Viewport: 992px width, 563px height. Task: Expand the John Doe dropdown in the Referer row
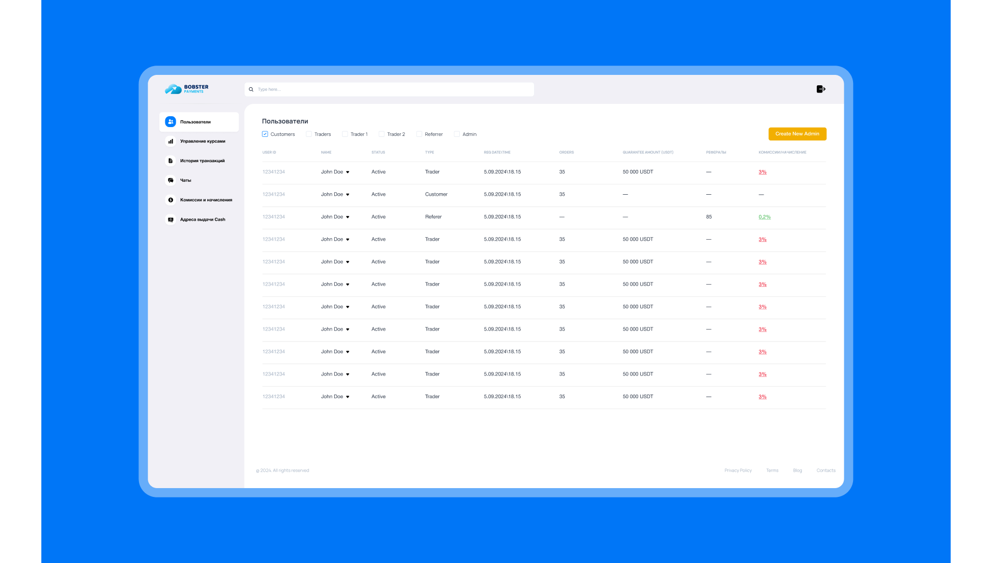pos(348,217)
